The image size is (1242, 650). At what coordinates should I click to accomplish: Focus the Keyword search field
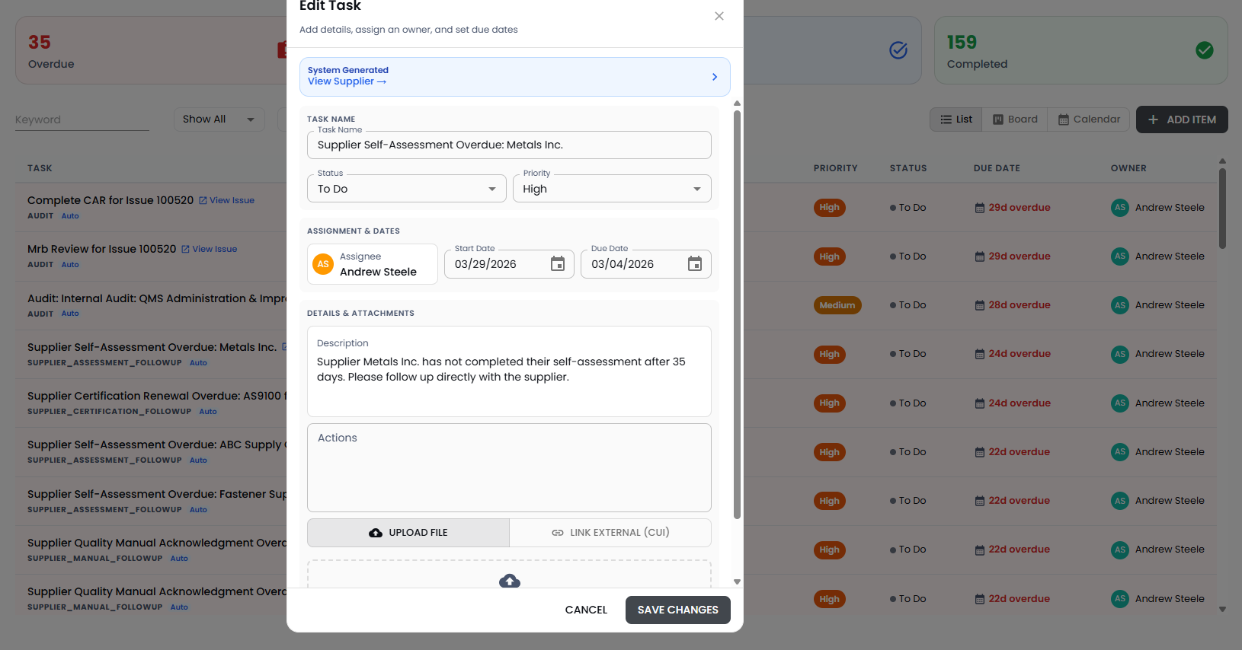click(82, 119)
